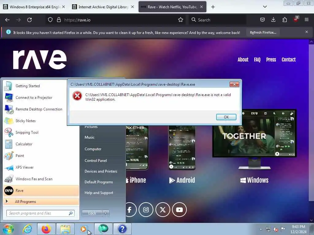Bookmark this page with the star icon
The width and height of the screenshot is (314, 235).
click(x=180, y=20)
